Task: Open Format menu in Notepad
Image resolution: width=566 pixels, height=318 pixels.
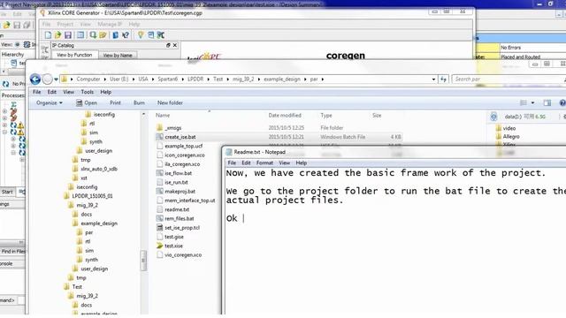Action: (264, 163)
